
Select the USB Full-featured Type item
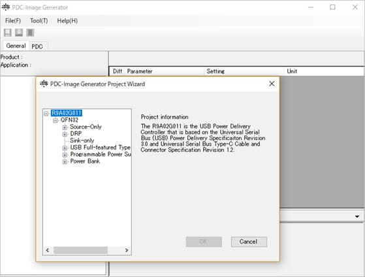pos(100,147)
